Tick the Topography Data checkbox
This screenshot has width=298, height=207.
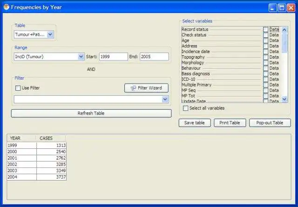(x=266, y=57)
